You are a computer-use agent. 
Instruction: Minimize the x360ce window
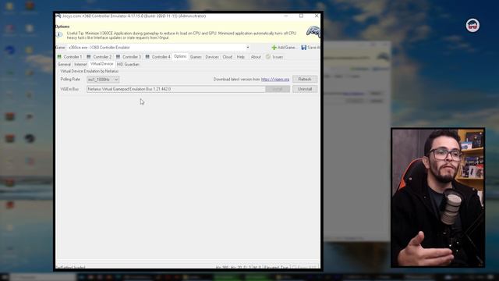coord(286,16)
